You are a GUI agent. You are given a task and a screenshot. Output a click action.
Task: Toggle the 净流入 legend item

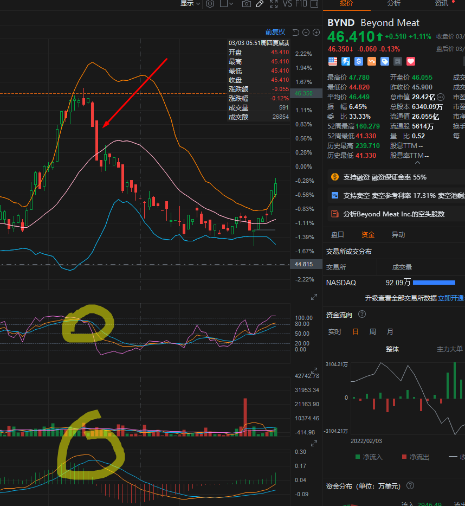[x=369, y=457]
